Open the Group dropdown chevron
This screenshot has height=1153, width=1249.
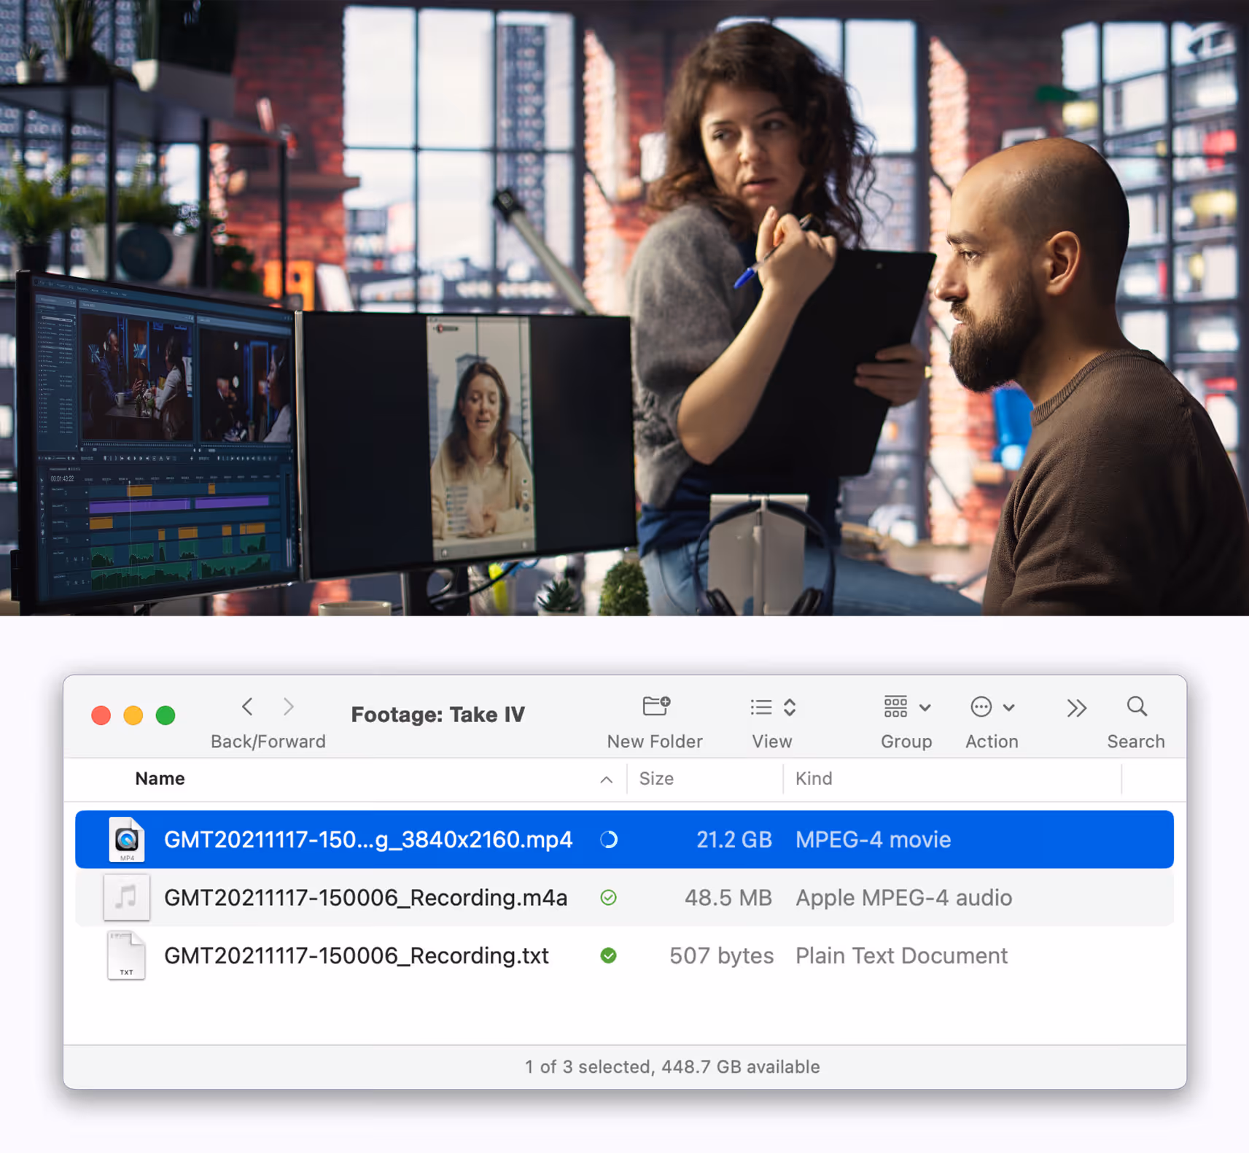(925, 706)
